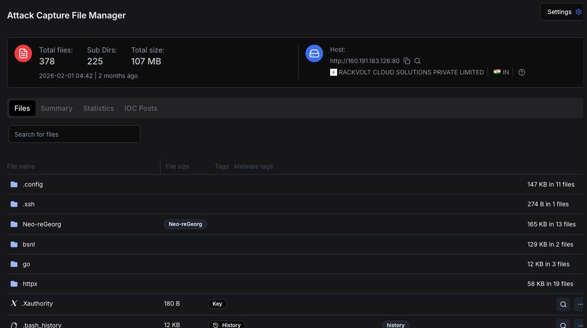Click the 180 B file size
The width and height of the screenshot is (587, 328).
click(x=172, y=304)
